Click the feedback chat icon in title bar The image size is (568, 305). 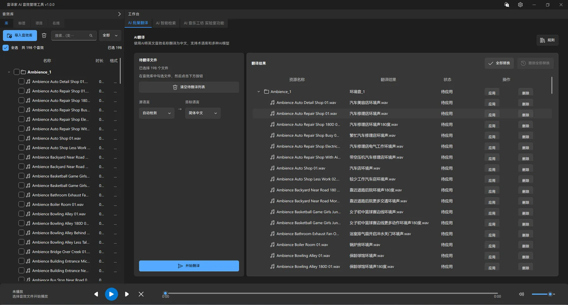point(506,5)
